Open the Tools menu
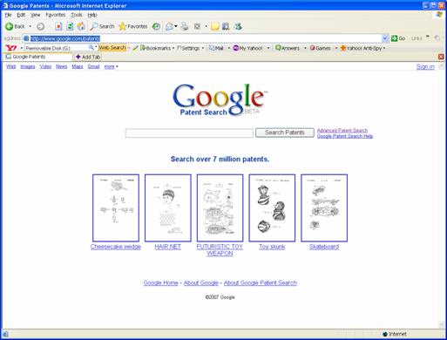 pos(77,15)
